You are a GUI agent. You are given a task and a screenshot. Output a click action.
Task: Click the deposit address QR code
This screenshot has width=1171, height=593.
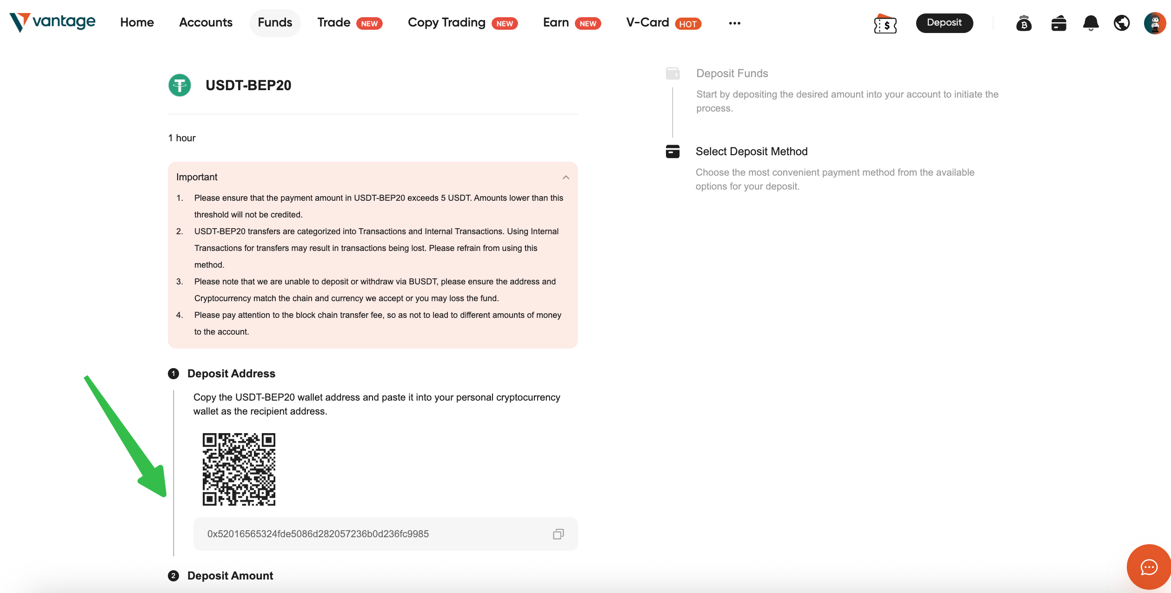[239, 469]
